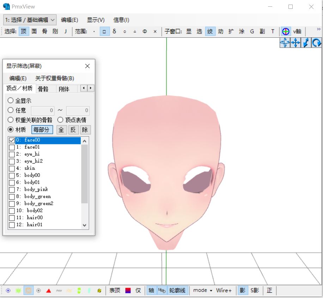Switch to 刚体 tab
This screenshot has height=298, width=323.
point(64,89)
